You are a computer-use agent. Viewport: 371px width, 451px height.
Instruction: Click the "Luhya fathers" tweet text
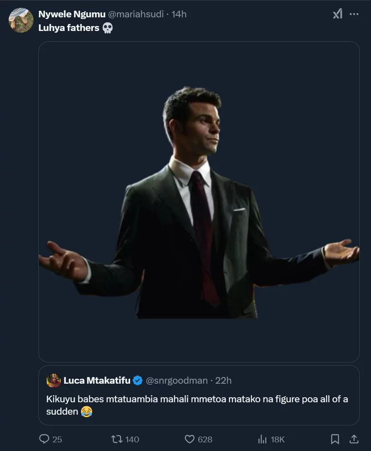(69, 28)
